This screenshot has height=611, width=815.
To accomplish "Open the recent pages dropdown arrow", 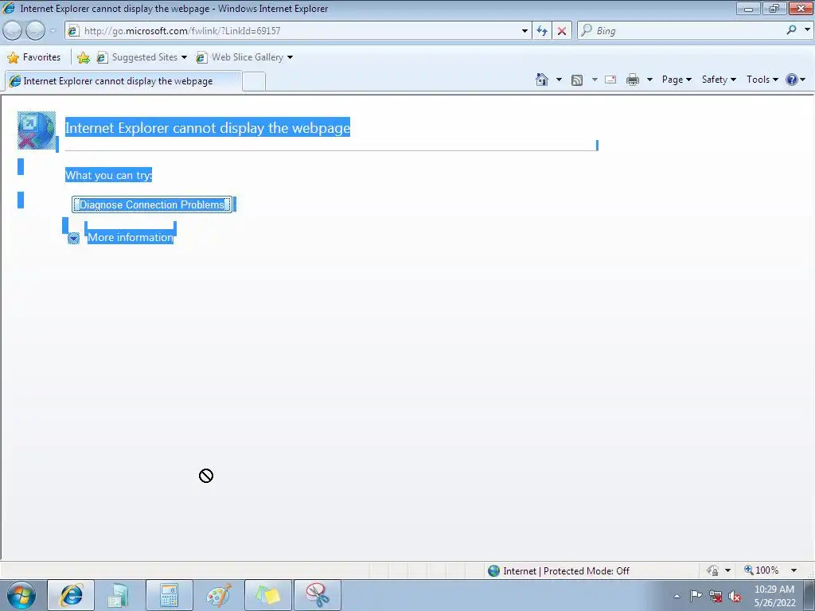I will pos(53,31).
